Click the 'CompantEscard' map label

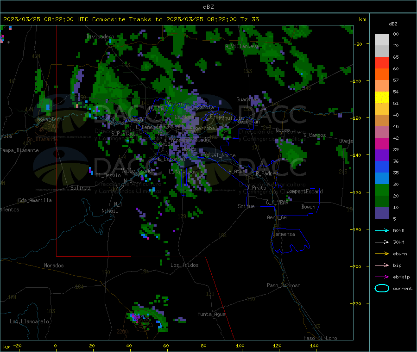coord(304,191)
